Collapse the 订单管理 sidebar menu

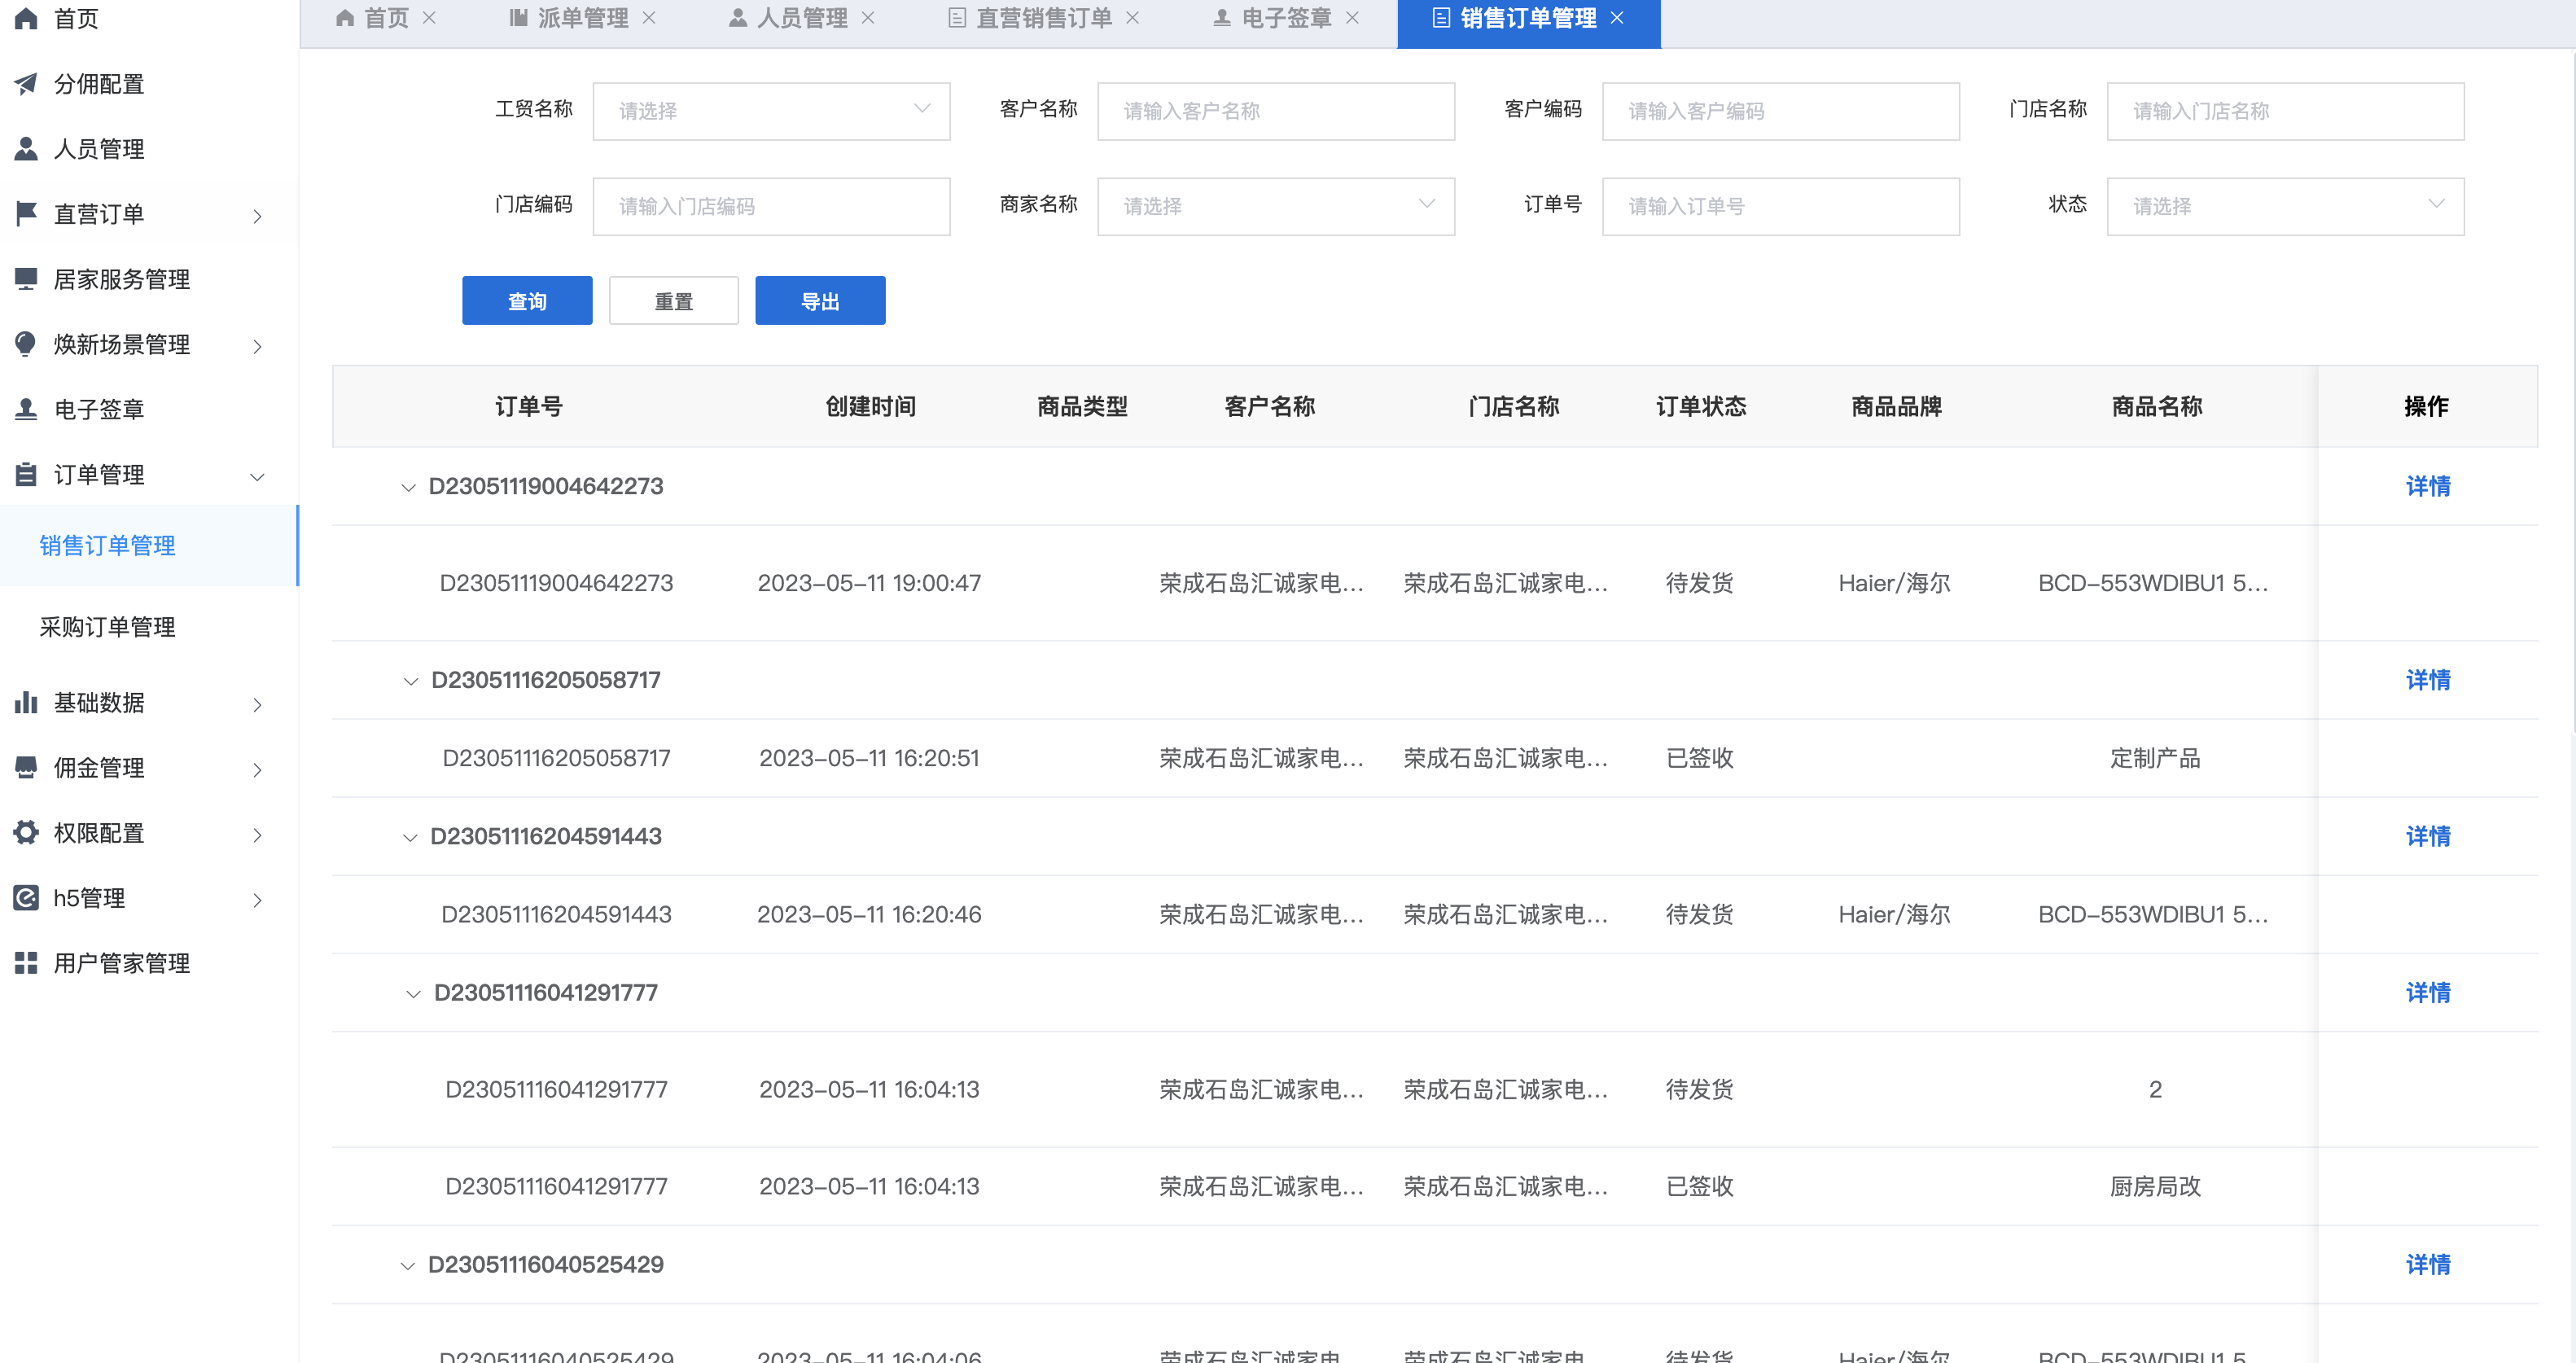[x=258, y=476]
